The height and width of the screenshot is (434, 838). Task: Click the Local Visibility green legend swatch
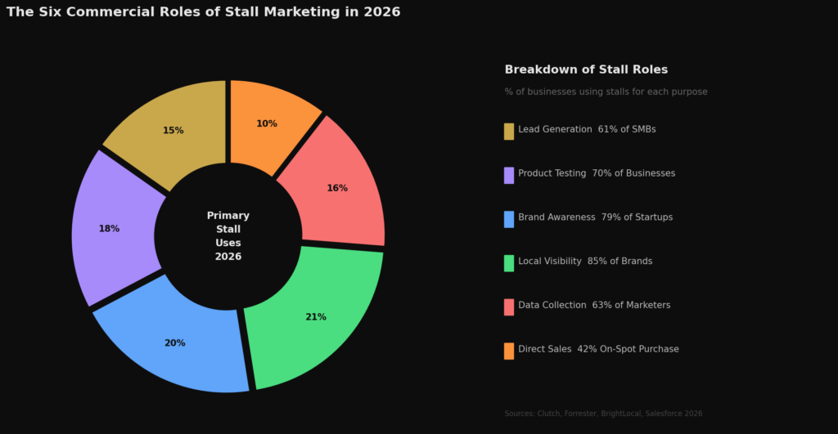coord(509,263)
